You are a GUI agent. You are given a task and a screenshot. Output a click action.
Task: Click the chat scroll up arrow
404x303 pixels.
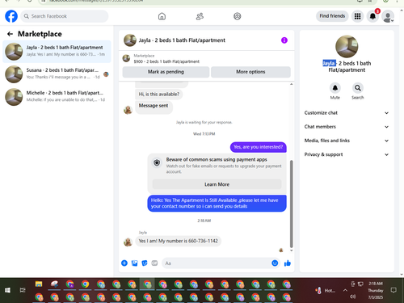pyautogui.click(x=291, y=85)
